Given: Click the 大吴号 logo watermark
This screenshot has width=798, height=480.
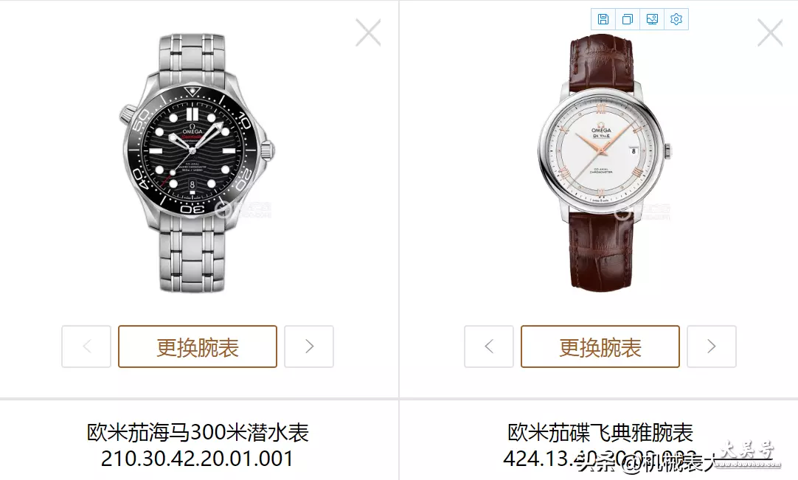Looking at the screenshot, I should coord(747,453).
